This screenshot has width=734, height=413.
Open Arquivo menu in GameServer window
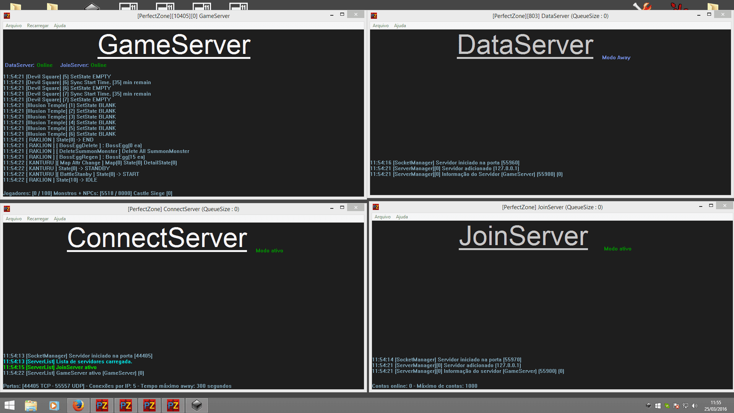(x=14, y=26)
